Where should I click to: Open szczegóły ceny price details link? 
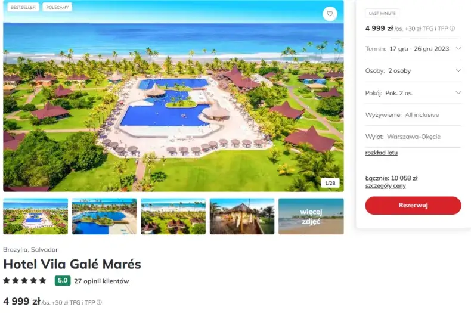pyautogui.click(x=385, y=186)
